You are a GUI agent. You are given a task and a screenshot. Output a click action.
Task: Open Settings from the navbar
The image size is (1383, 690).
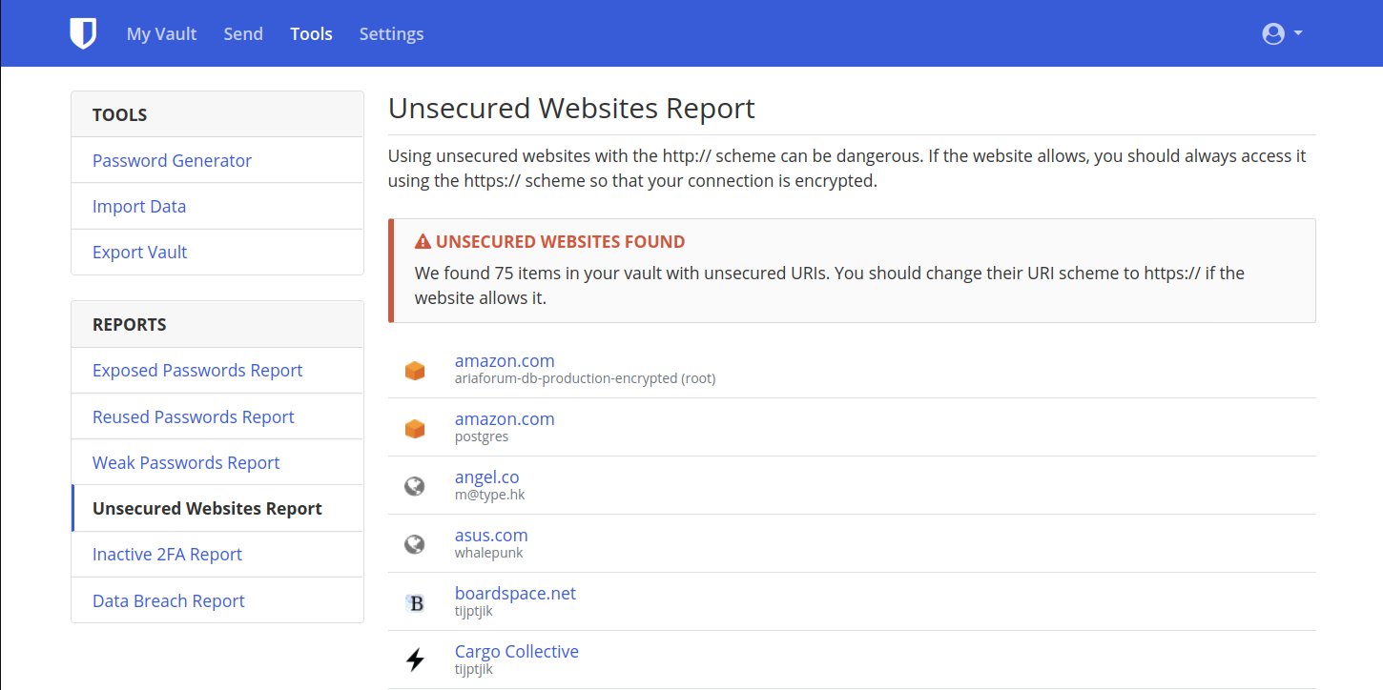coord(391,33)
